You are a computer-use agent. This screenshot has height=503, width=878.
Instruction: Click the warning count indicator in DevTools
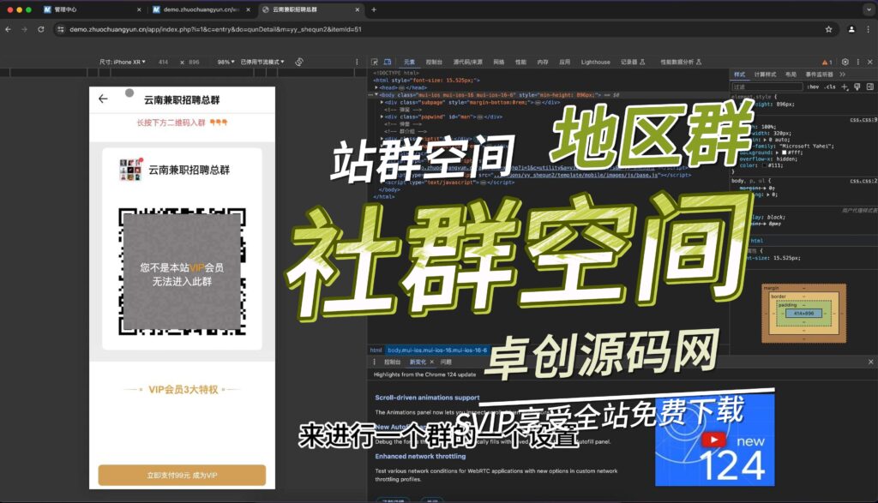click(827, 62)
